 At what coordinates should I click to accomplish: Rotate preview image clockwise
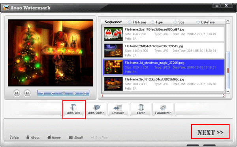(x=53, y=94)
